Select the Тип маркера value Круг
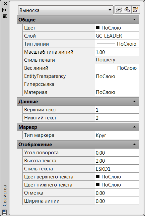 (x=117, y=135)
